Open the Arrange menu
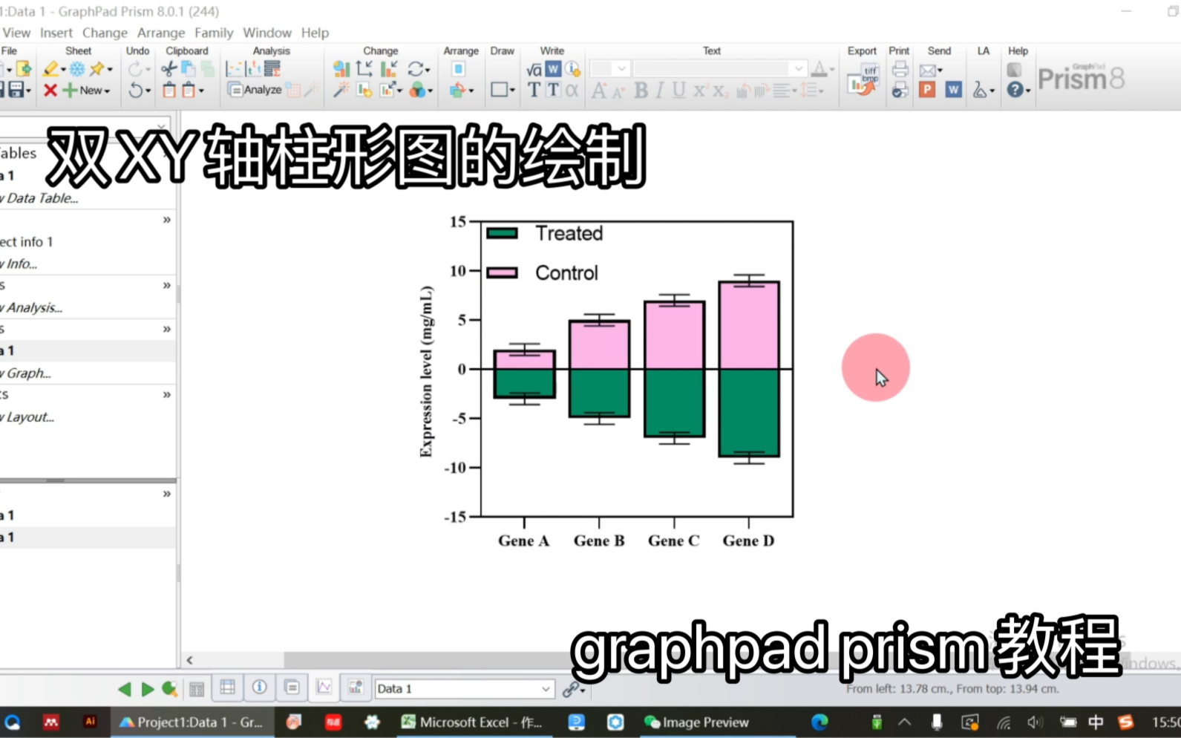Image resolution: width=1181 pixels, height=738 pixels. (x=161, y=33)
